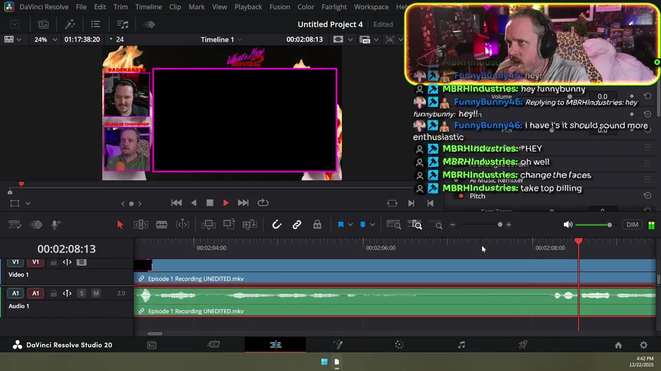The height and width of the screenshot is (371, 661).
Task: Open Project Manager home icon
Action: click(x=618, y=345)
